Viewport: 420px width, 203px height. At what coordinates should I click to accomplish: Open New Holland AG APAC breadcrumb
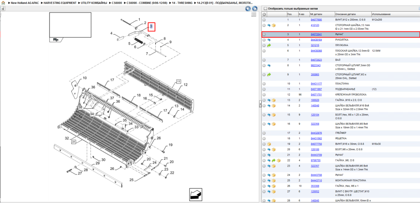[25, 3]
